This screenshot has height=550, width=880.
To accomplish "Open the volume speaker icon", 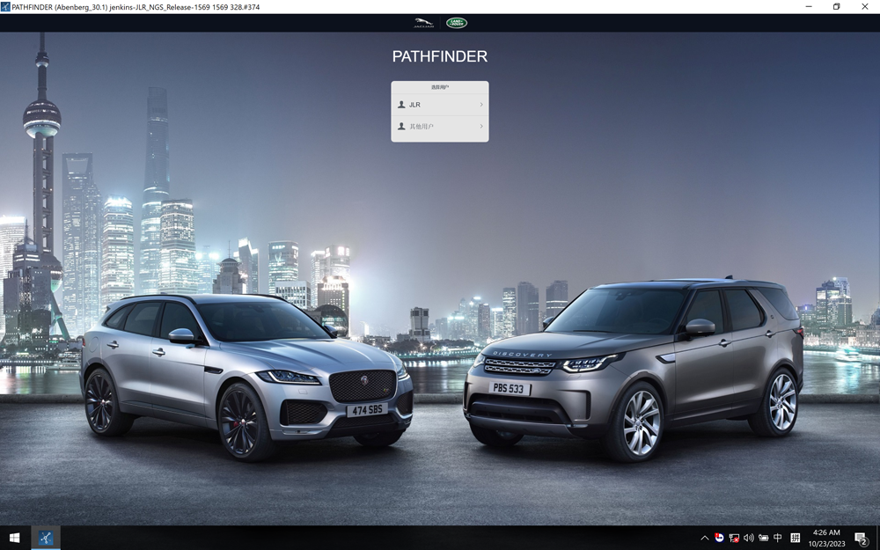I will (748, 538).
